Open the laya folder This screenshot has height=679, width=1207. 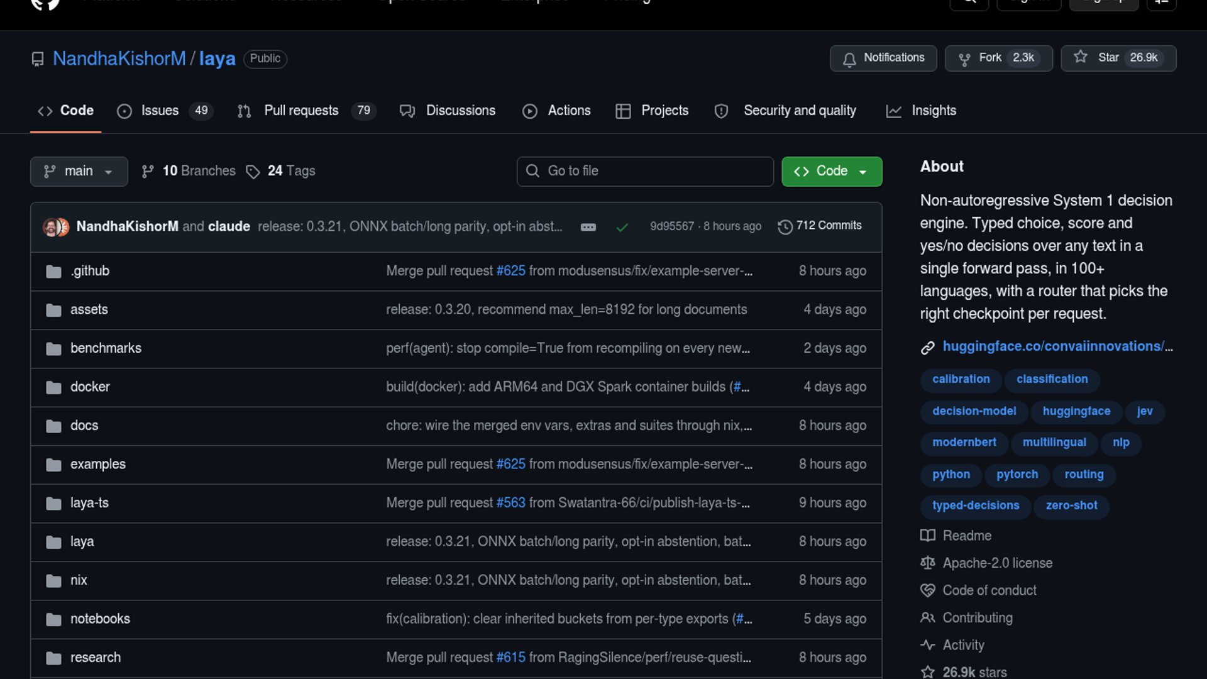tap(82, 542)
